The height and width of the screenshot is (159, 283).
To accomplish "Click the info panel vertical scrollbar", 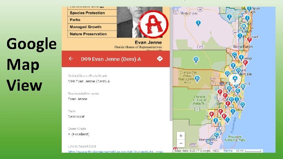I will 171,64.
